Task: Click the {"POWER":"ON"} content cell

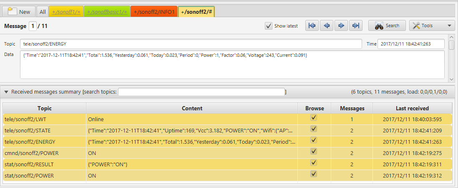Action: pyautogui.click(x=192, y=164)
